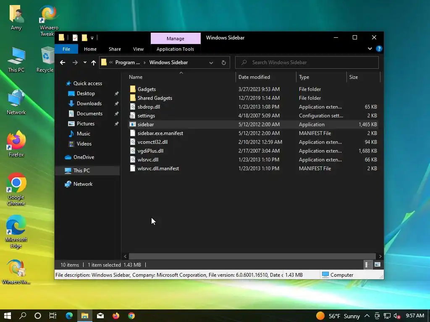This screenshot has width=430, height=322.
Task: Open Microsoft Edge desktop shortcut
Action: point(16,231)
